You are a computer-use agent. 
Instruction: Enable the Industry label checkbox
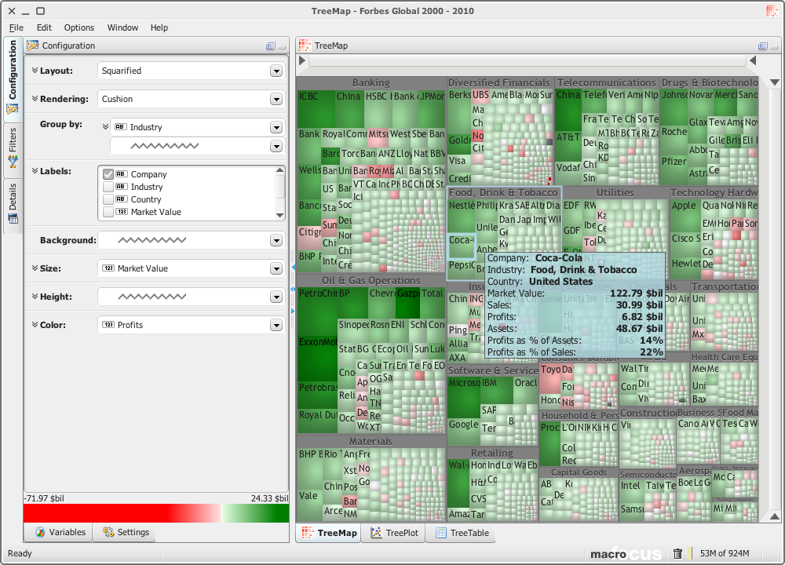(109, 187)
